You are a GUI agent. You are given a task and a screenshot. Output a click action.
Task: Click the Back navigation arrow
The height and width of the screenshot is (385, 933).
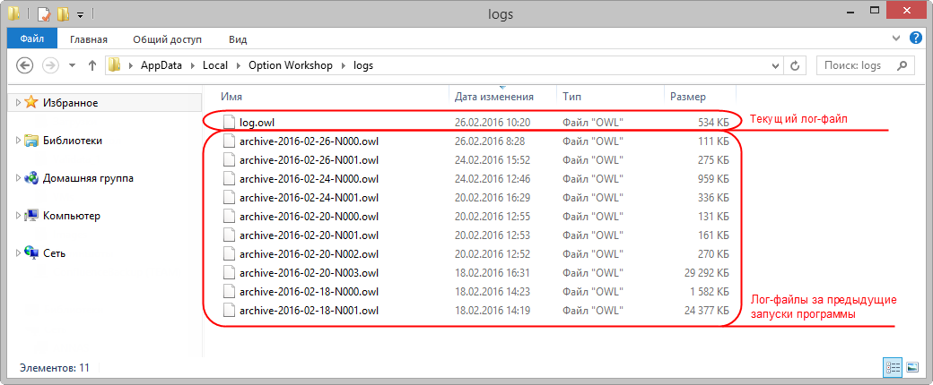pyautogui.click(x=25, y=65)
